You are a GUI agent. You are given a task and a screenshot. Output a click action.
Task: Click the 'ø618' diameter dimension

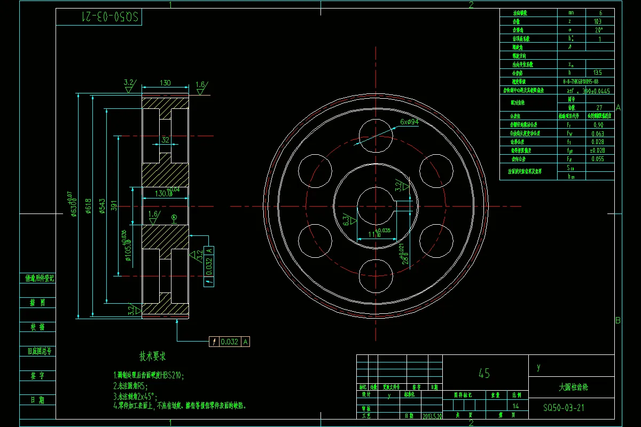coord(89,206)
